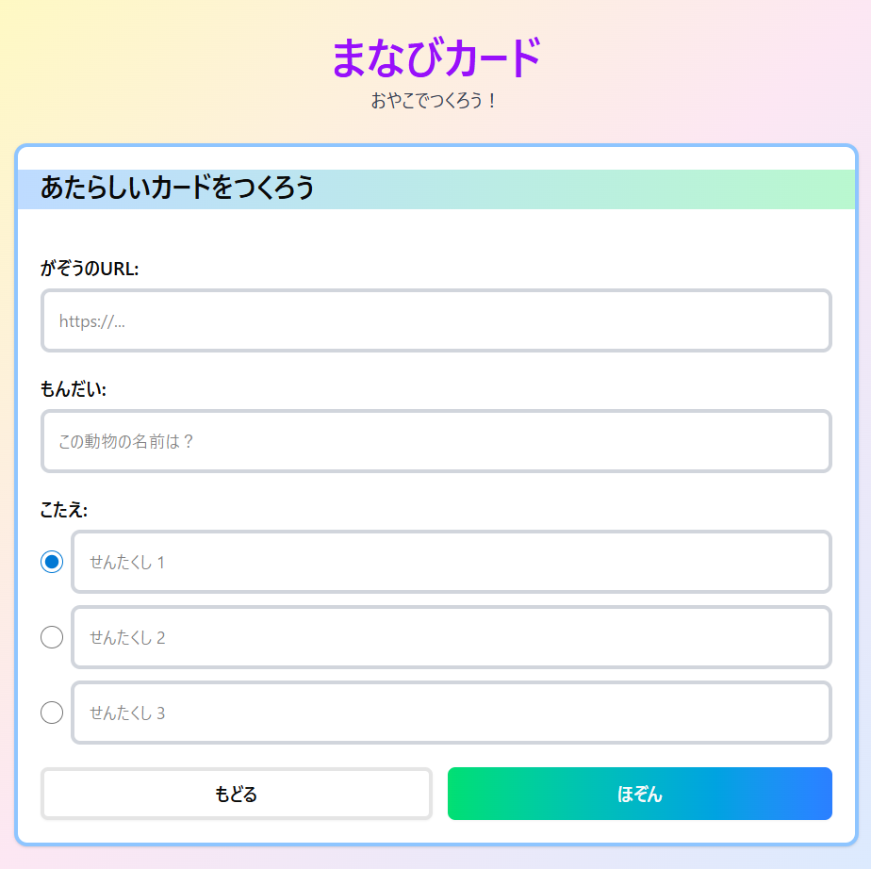
Task: Click the がぞうのURL input field
Action: (435, 320)
